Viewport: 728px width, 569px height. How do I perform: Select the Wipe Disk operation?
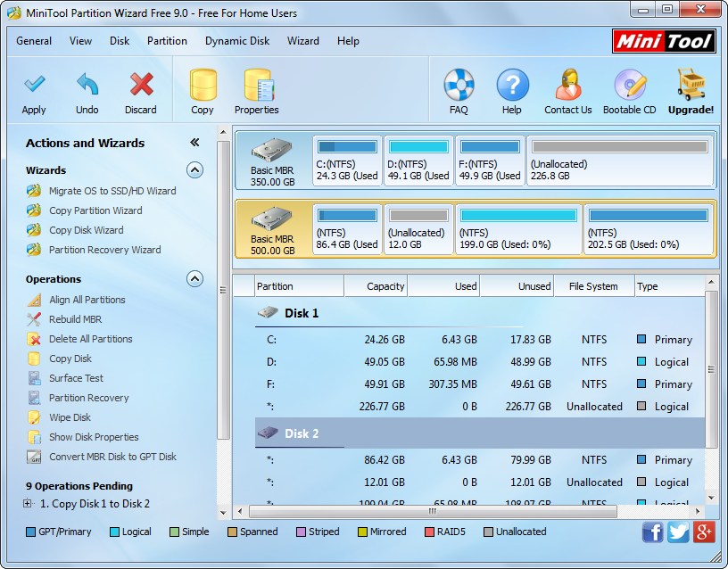point(70,417)
